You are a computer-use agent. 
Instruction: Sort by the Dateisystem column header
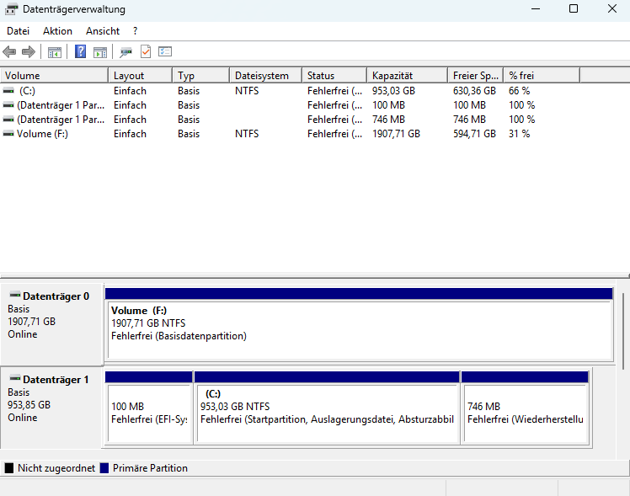click(x=265, y=76)
